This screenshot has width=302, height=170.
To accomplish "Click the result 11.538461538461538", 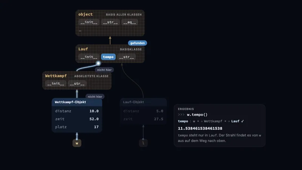I will 200,128.
